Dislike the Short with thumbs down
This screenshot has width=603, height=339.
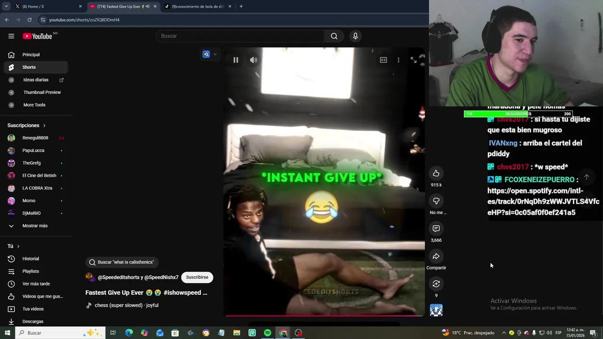pyautogui.click(x=436, y=201)
